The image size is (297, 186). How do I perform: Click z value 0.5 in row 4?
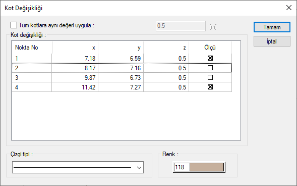[x=166, y=87]
